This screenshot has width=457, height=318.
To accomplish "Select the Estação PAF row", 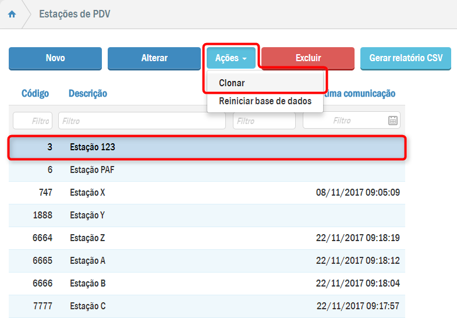I will coord(207,170).
